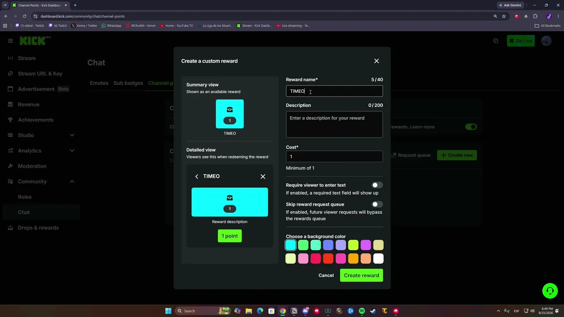
Task: Open the Sub badges tab
Action: [128, 83]
